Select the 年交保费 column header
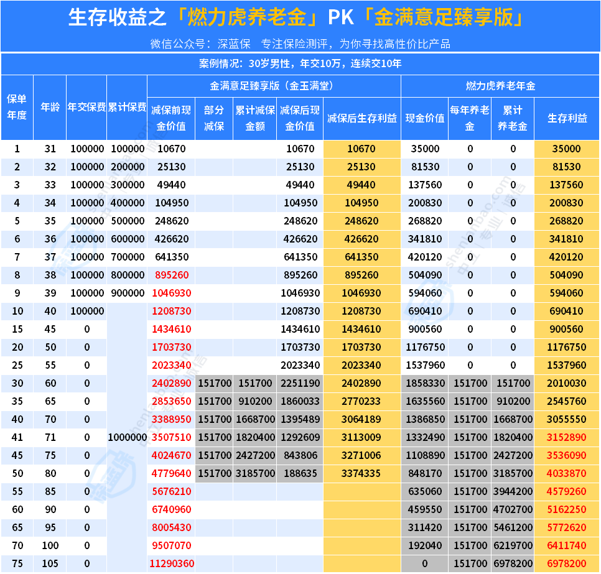The image size is (601, 574). pyautogui.click(x=86, y=108)
